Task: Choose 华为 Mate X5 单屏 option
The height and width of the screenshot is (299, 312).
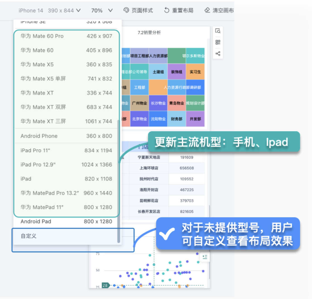Action: click(x=66, y=79)
